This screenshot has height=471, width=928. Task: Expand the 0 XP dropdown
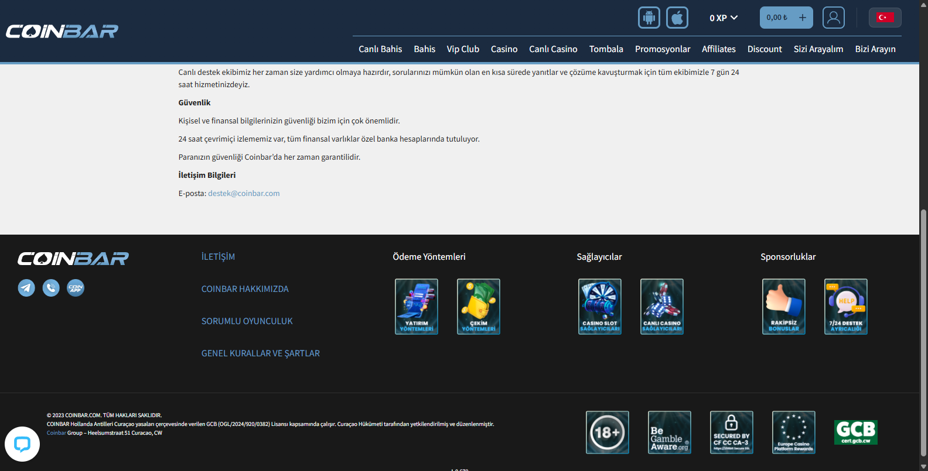(x=724, y=18)
